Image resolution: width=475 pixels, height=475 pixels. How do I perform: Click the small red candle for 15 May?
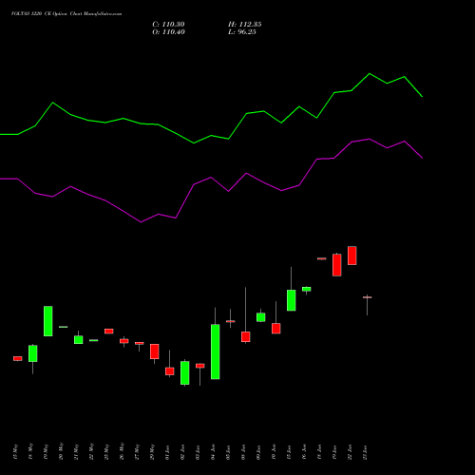tap(18, 358)
